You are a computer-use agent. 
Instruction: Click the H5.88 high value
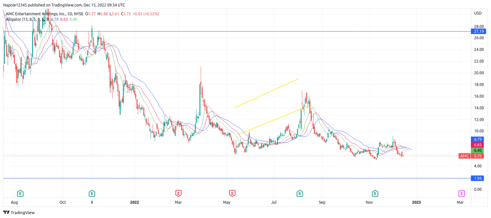[103, 14]
